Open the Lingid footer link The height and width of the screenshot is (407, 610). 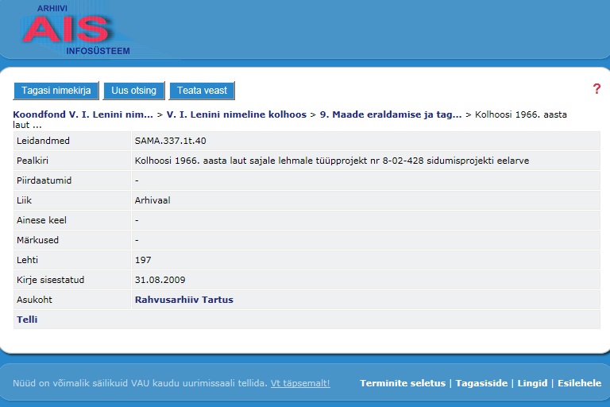click(532, 383)
